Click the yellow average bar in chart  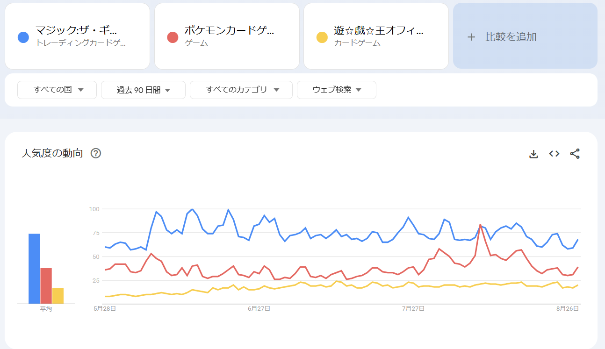[x=58, y=296]
